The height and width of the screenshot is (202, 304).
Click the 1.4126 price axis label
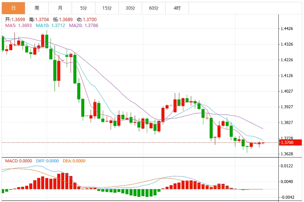287,76
